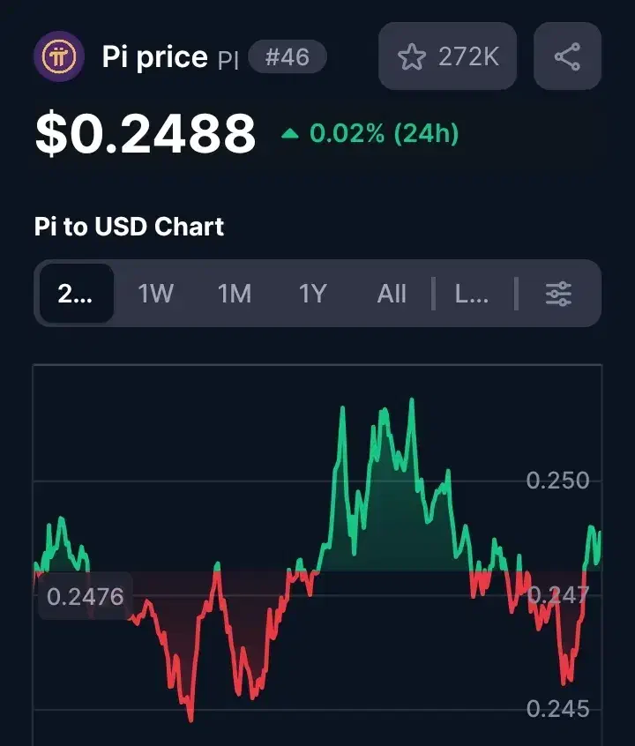This screenshot has width=635, height=746.
Task: Click the $0.2488 current price
Action: pos(146,134)
